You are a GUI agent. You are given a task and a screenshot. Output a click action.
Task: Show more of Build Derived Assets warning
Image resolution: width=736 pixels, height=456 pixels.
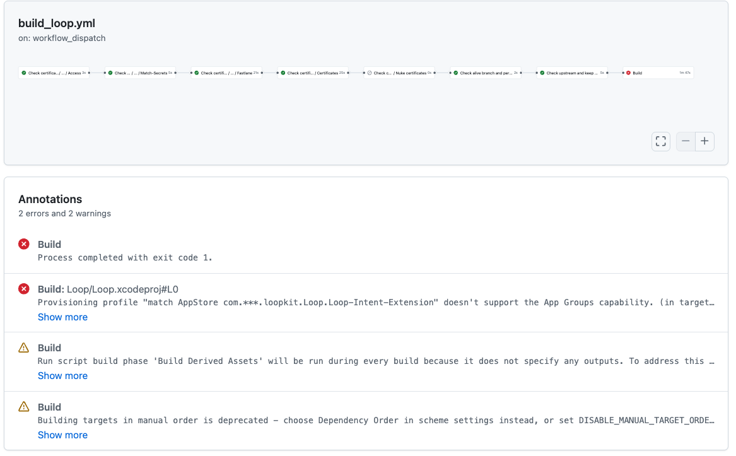(x=62, y=376)
